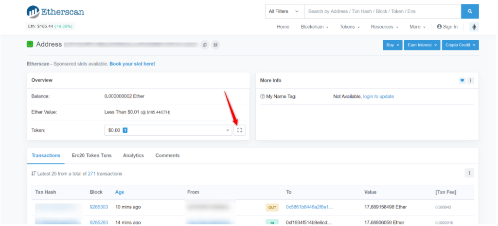Viewport: 498px width, 226px height.
Task: Click login to update link
Action: pyautogui.click(x=378, y=96)
